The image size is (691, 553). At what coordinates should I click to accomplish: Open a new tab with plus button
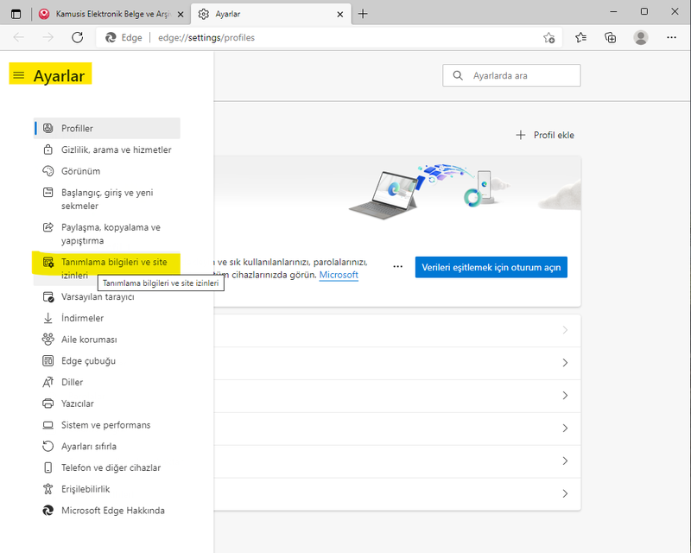pyautogui.click(x=363, y=14)
